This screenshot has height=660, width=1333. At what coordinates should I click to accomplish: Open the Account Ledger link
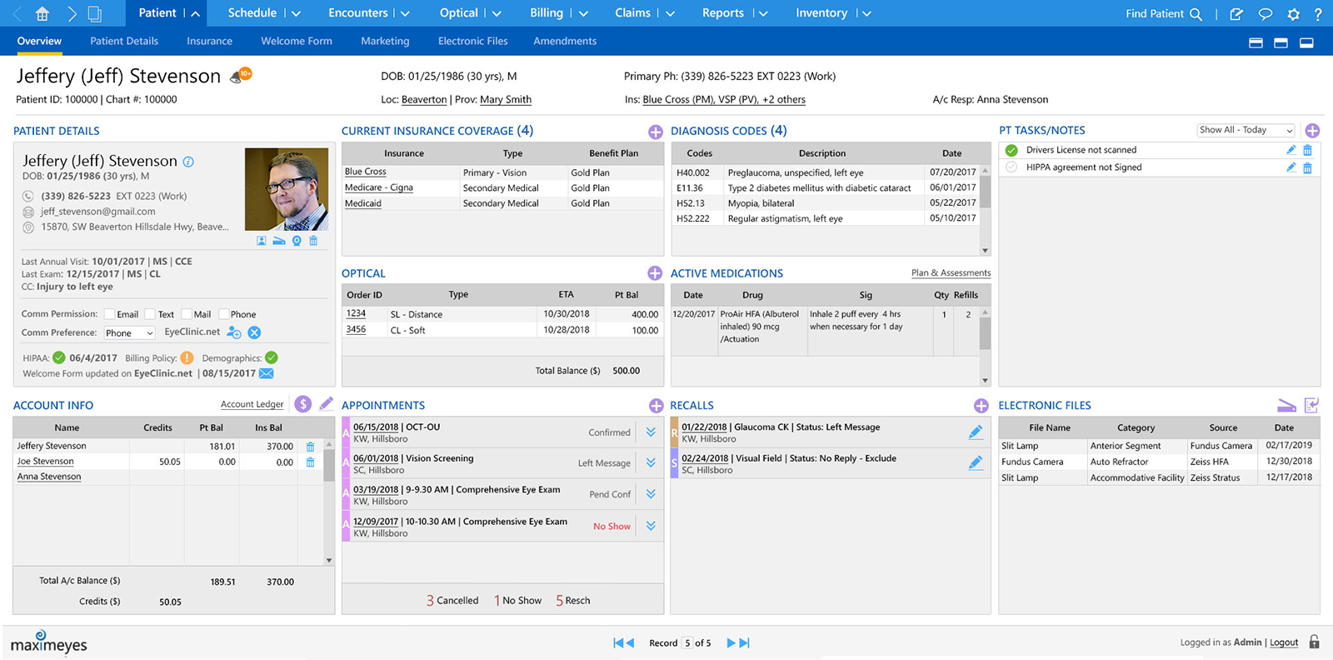coord(252,404)
